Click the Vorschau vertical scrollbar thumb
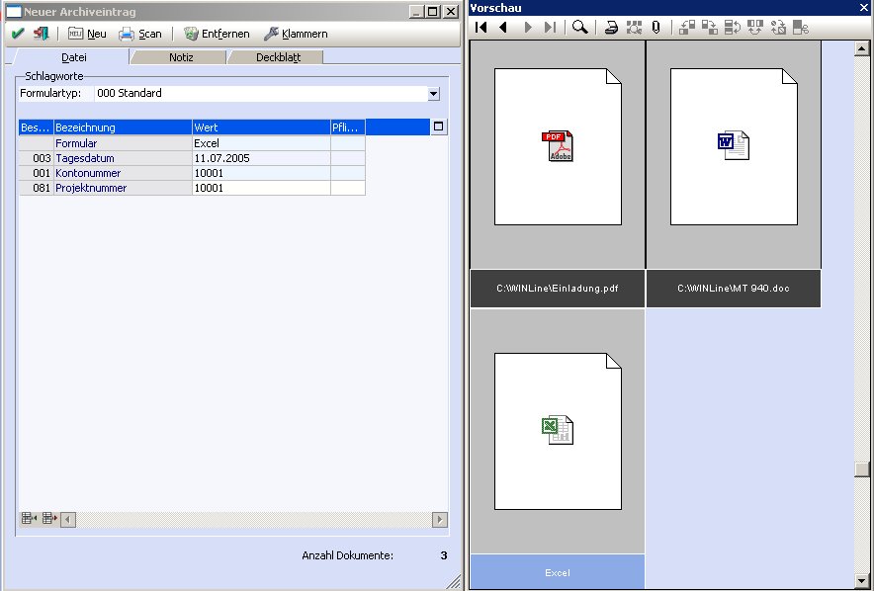The width and height of the screenshot is (874, 591). coord(862,469)
